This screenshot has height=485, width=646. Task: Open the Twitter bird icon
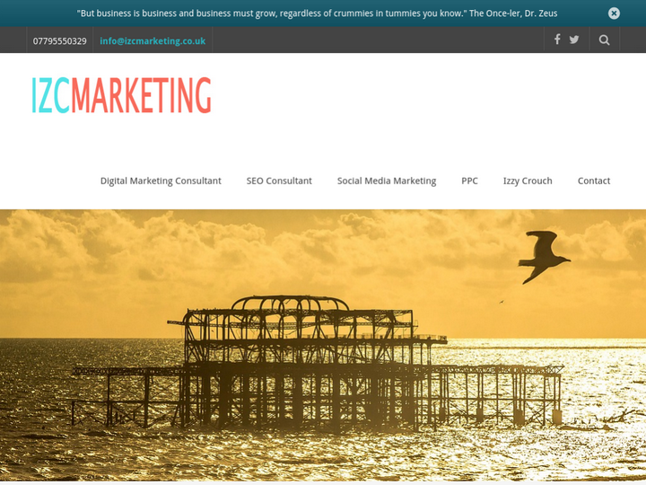pos(574,40)
